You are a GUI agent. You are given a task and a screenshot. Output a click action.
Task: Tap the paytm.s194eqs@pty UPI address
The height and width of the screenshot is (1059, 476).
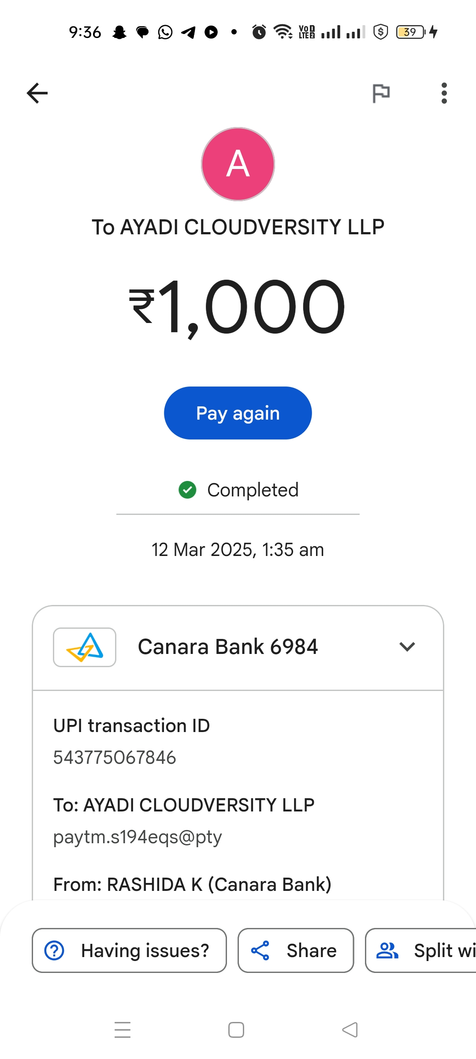tap(138, 837)
